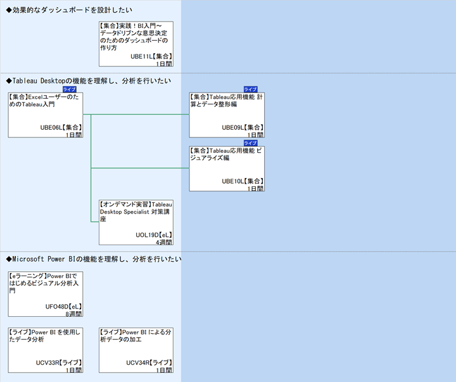Click the code text UBE11L【集合】
Image resolution: width=456 pixels, height=382 pixels.
(x=151, y=56)
